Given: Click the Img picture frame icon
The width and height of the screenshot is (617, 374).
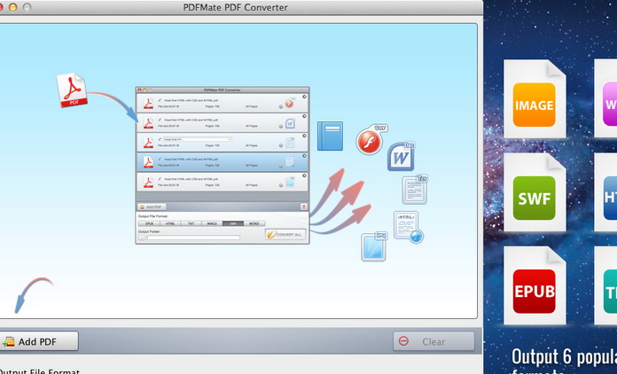Looking at the screenshot, I should pos(374,246).
